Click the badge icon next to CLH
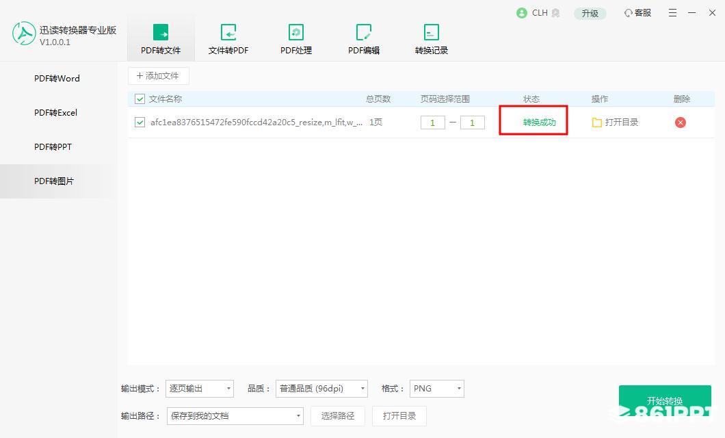 click(556, 13)
